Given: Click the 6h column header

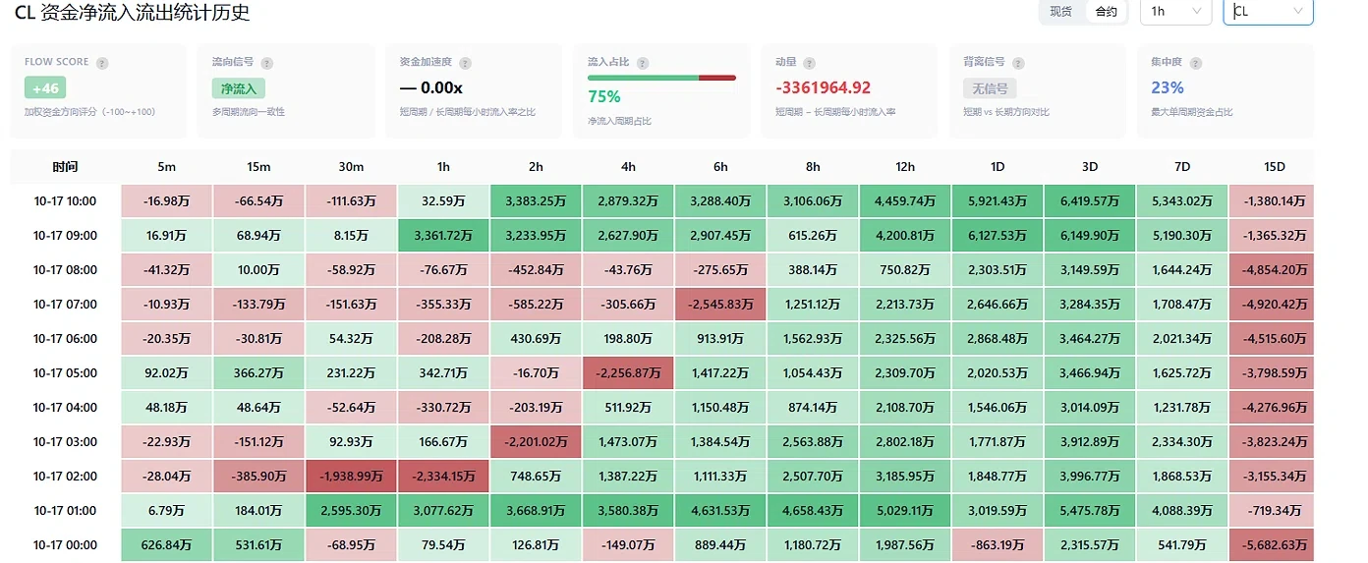Looking at the screenshot, I should pos(720,167).
